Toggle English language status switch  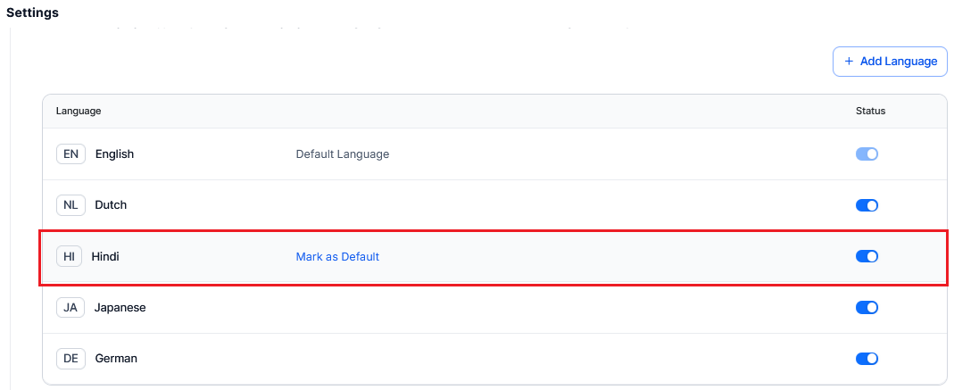coord(867,154)
